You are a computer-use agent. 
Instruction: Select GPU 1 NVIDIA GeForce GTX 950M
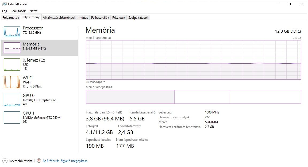pyautogui.click(x=12, y=117)
